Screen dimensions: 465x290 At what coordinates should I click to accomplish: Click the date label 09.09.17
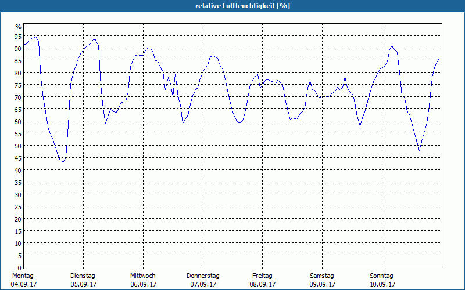[323, 284]
